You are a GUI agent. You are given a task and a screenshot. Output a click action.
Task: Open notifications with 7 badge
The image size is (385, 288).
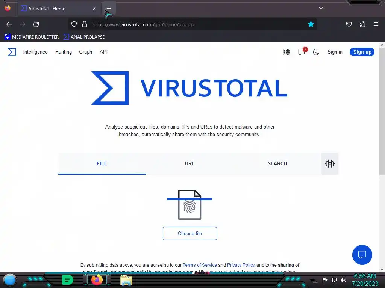tap(302, 51)
